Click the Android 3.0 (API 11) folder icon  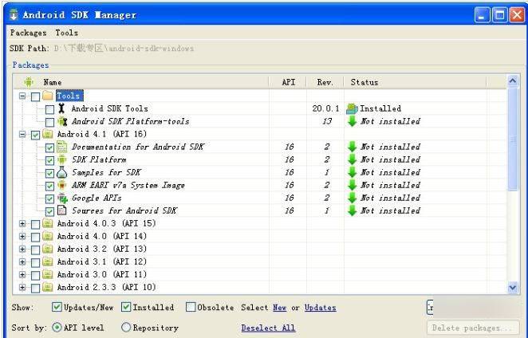pyautogui.click(x=48, y=274)
